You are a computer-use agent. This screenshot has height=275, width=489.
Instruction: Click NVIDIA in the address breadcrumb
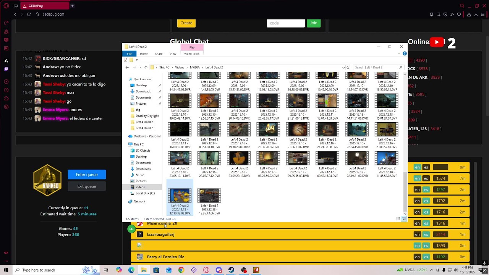(194, 68)
